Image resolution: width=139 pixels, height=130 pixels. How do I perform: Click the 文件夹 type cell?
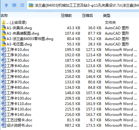pyautogui.click(x=110, y=23)
